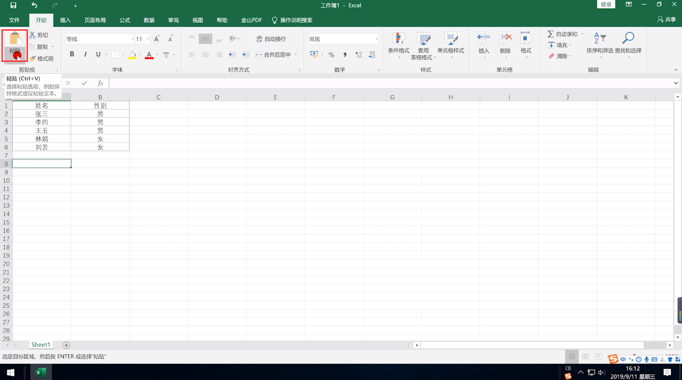Decrease decimal places

coord(372,55)
